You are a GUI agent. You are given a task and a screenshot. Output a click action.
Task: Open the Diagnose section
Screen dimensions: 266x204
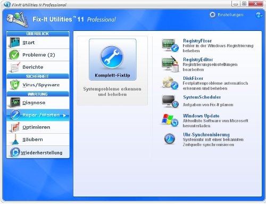38,103
